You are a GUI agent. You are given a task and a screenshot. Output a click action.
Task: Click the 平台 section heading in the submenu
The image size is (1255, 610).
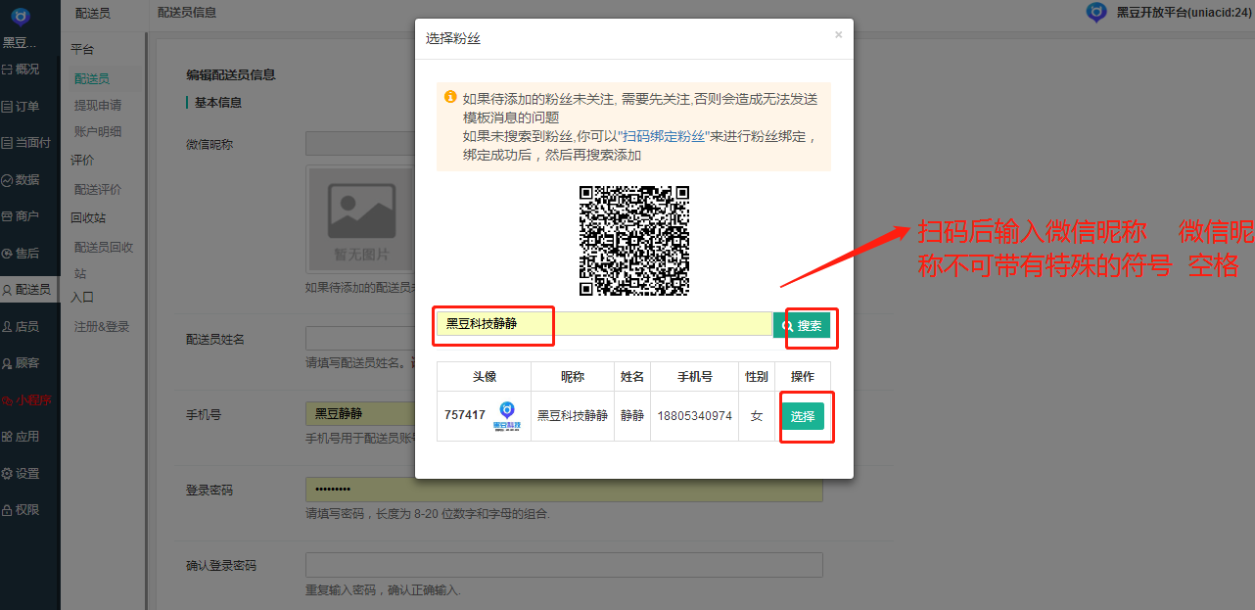pyautogui.click(x=82, y=49)
